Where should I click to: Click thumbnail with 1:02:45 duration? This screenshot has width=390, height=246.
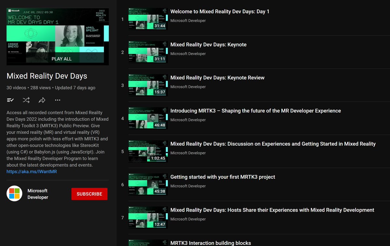(148, 151)
